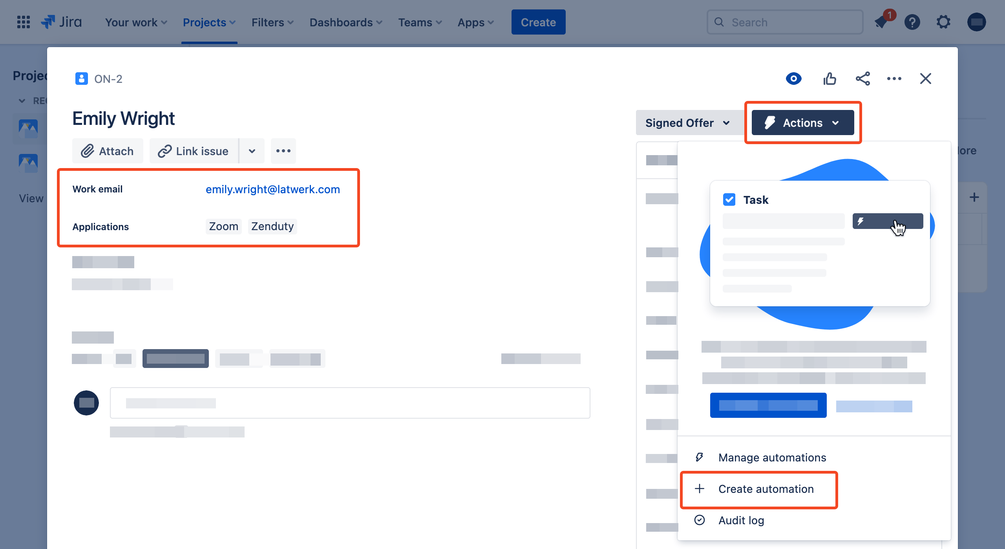Open the notifications bell
Viewport: 1005px width, 549px height.
[x=881, y=22]
